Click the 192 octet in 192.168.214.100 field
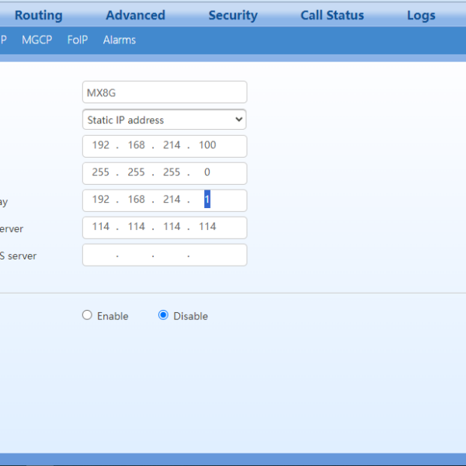 tap(101, 145)
